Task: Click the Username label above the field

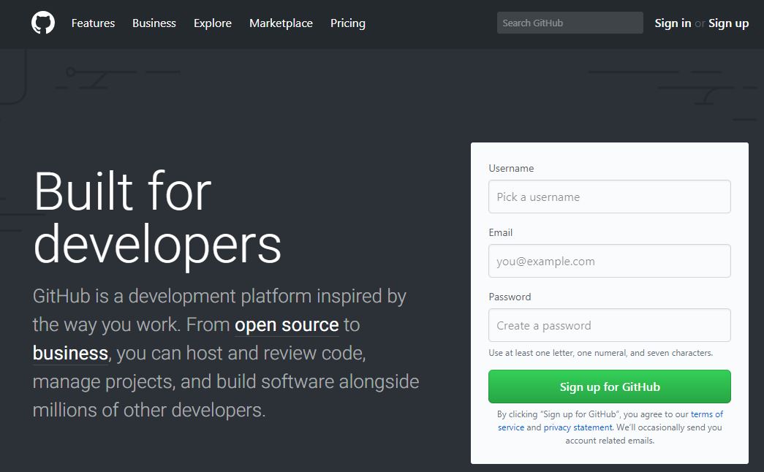Action: [x=511, y=168]
